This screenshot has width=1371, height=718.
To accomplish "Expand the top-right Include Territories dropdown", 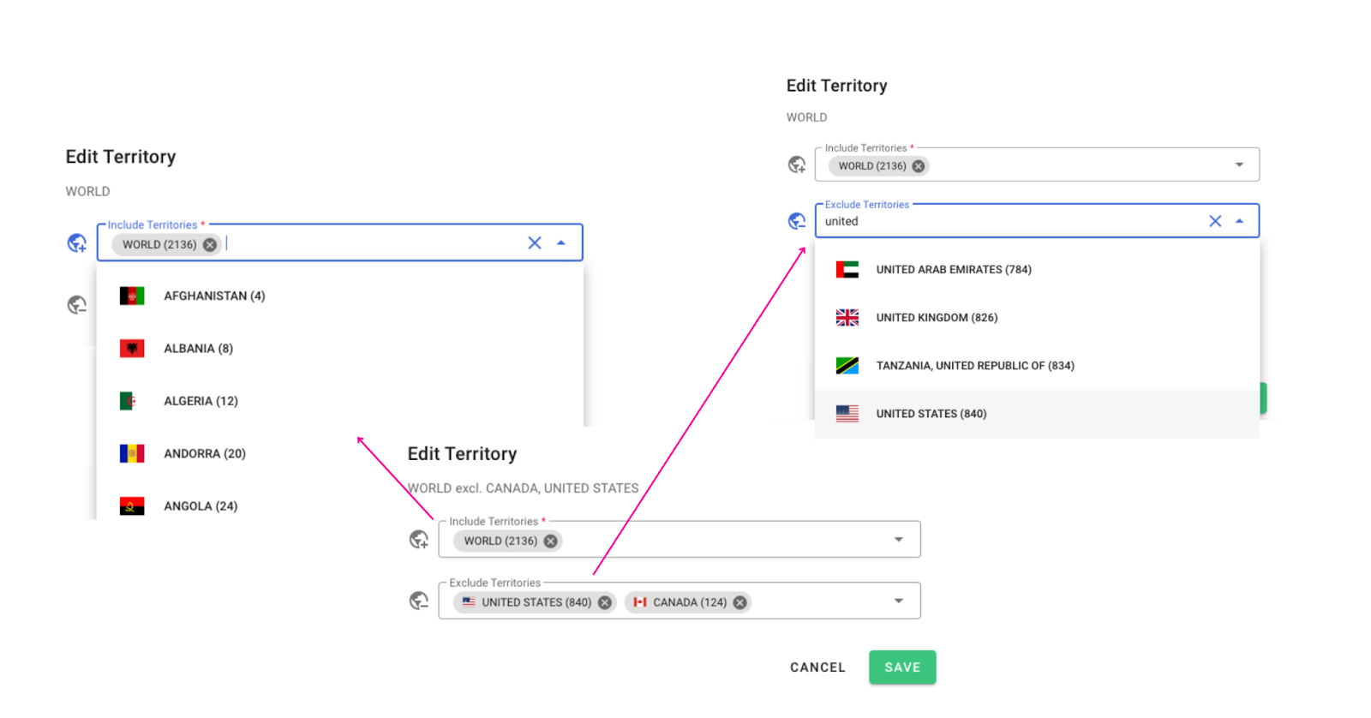I will [x=1239, y=165].
